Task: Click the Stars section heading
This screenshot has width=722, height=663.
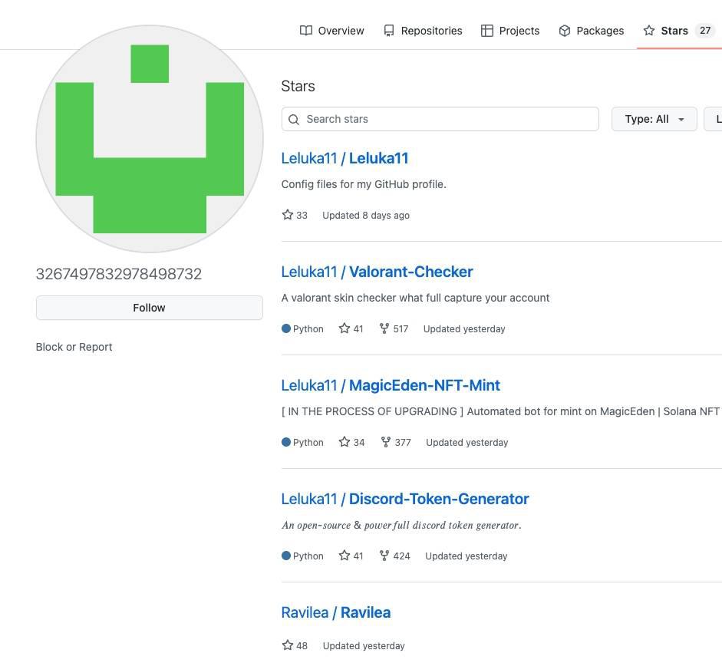Action: point(298,86)
